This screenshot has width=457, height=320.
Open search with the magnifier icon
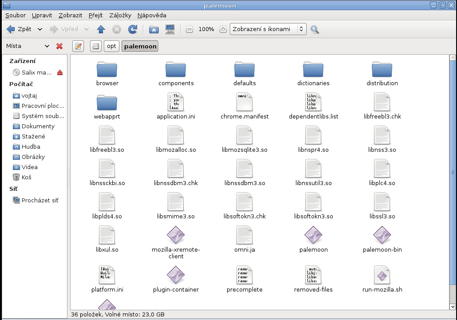coord(315,29)
